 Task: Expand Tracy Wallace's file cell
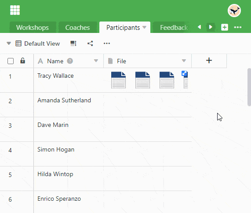[184, 73]
